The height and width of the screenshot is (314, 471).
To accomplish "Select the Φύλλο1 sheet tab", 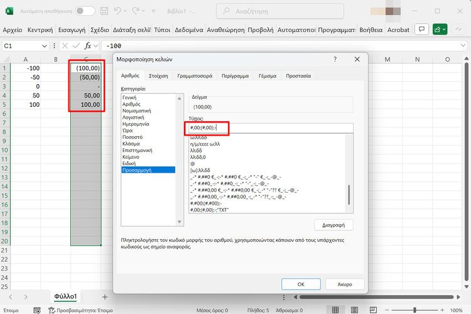I will [65, 296].
